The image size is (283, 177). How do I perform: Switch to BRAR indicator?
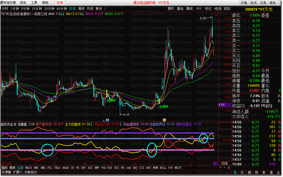point(66,168)
